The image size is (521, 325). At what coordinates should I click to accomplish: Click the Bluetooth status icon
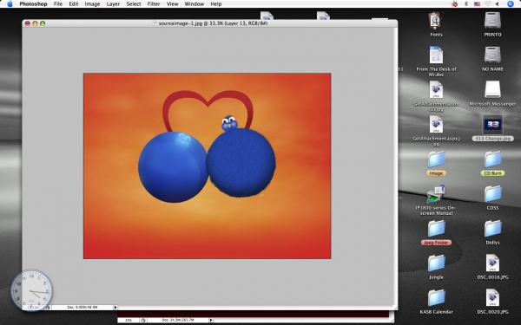click(x=465, y=4)
